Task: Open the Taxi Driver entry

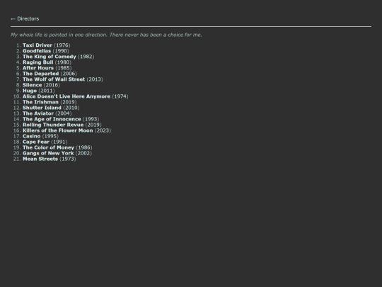Action: [x=37, y=45]
